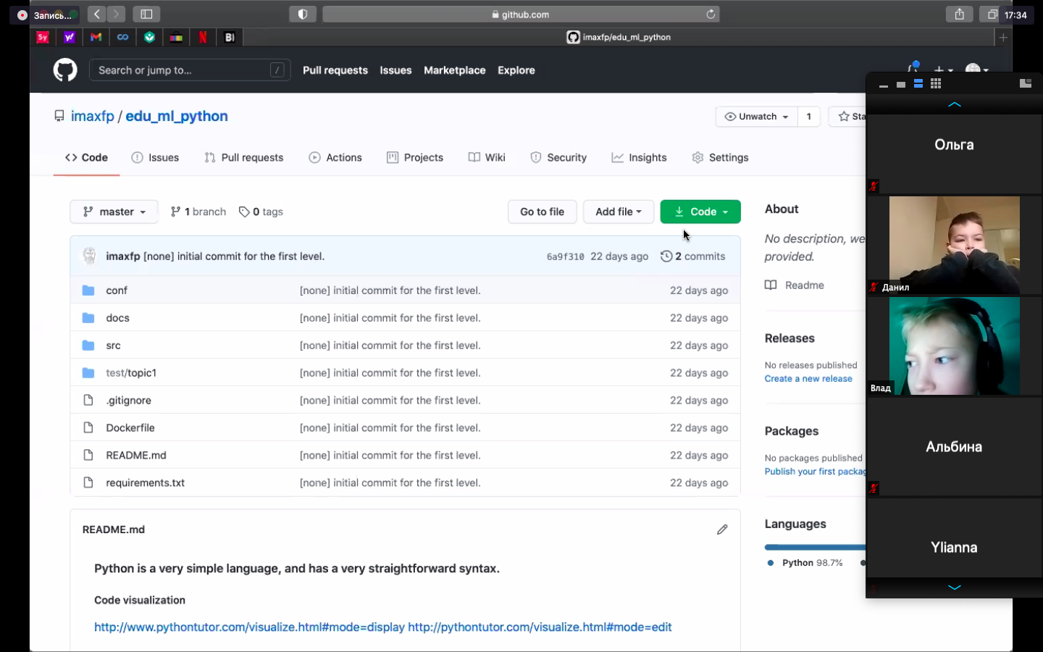Click the commit author avatar for imaxfp
The height and width of the screenshot is (652, 1043).
pos(89,256)
